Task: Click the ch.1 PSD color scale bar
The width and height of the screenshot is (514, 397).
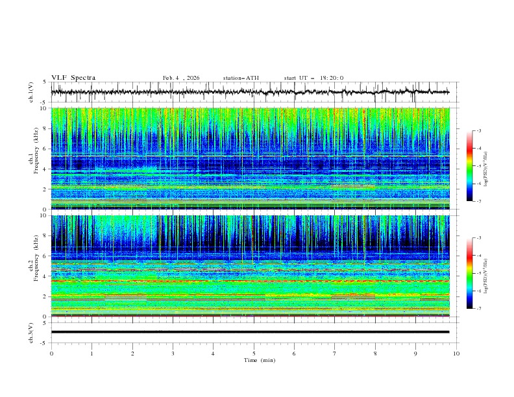Action: pos(470,166)
